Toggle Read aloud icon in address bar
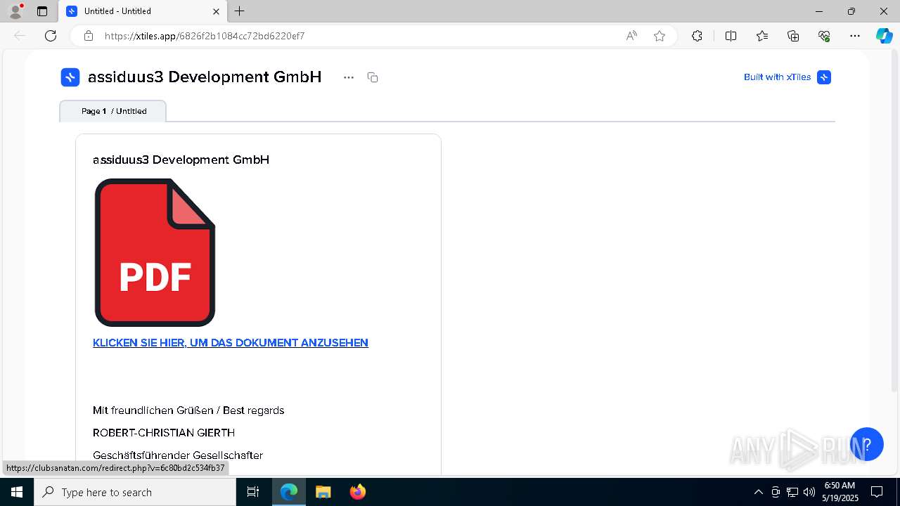 631,36
